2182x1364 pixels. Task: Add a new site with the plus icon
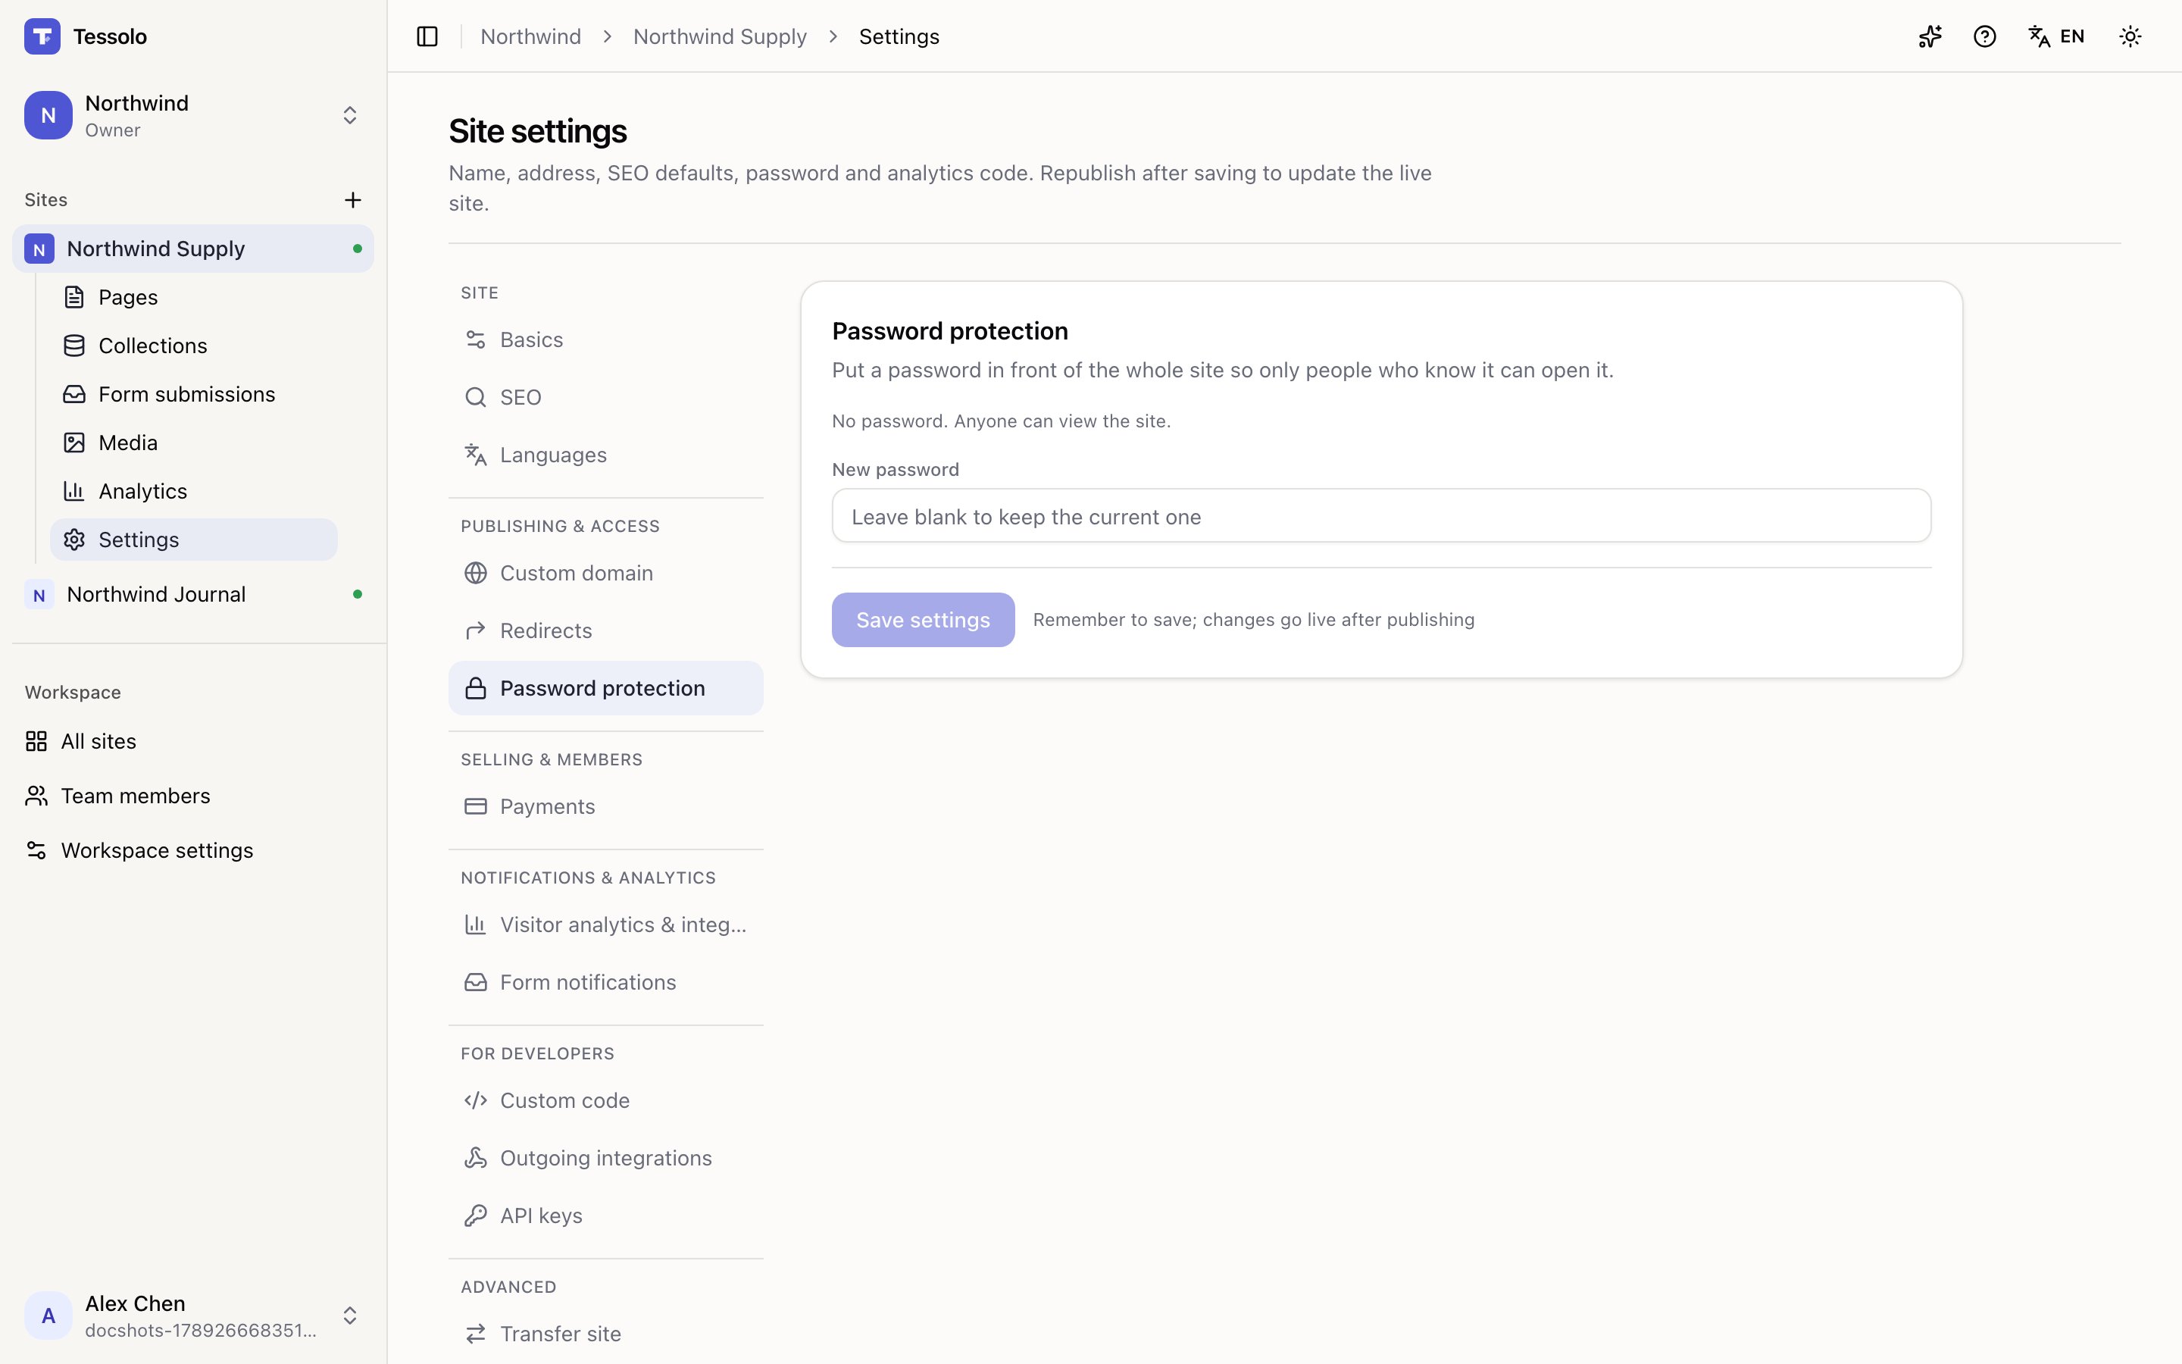pos(352,199)
